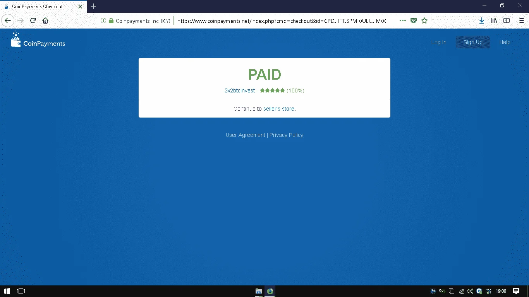Open the Log In page

click(439, 42)
